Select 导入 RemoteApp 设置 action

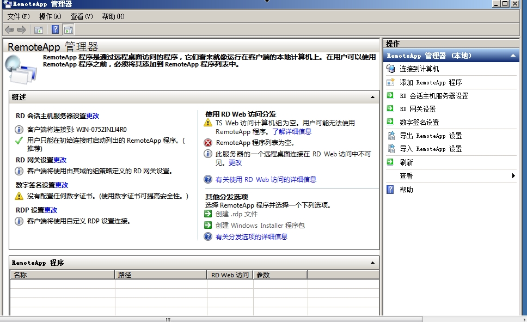[x=431, y=149]
